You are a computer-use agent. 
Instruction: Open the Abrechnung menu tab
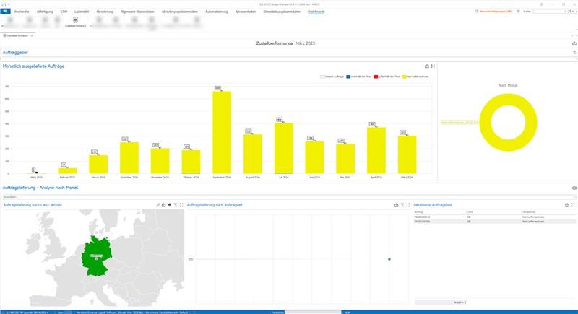click(x=104, y=12)
